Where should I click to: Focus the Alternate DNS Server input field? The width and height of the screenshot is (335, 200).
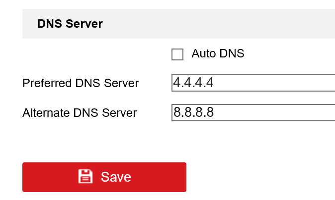coord(253,112)
